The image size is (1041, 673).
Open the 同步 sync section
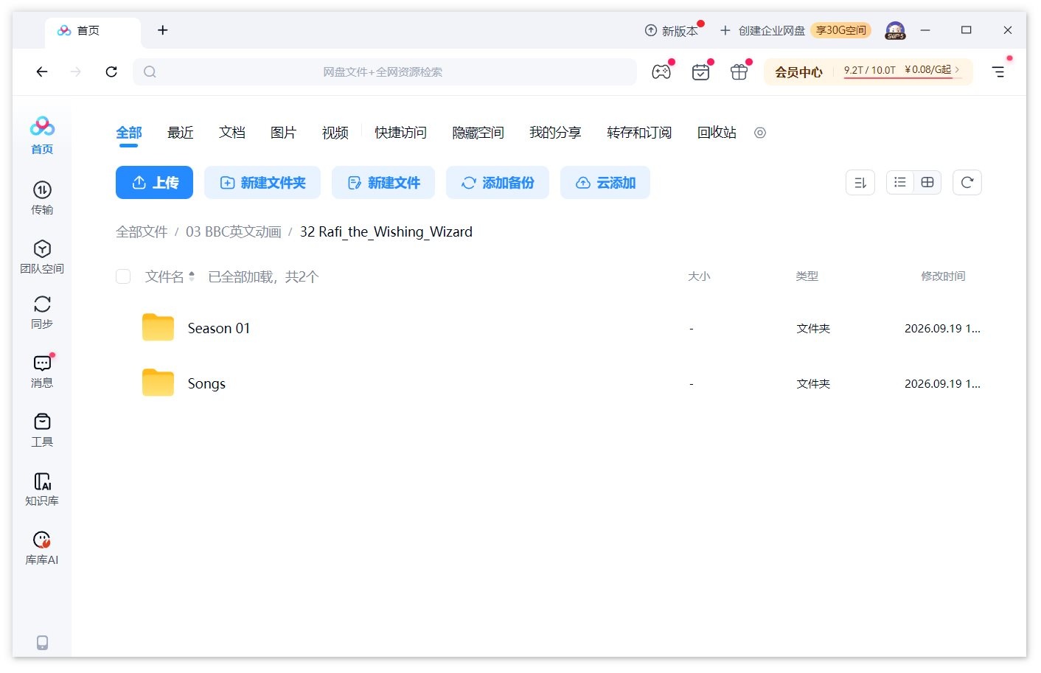click(42, 313)
